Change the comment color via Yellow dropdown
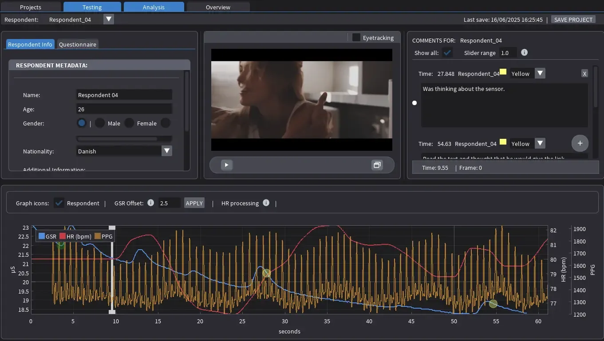This screenshot has width=604, height=341. [540, 73]
